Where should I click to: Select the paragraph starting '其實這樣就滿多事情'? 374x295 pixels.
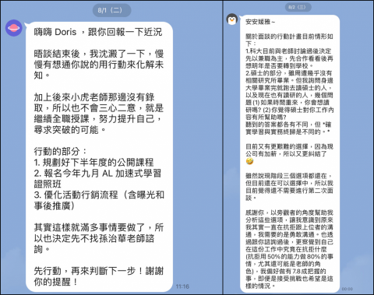(99, 238)
